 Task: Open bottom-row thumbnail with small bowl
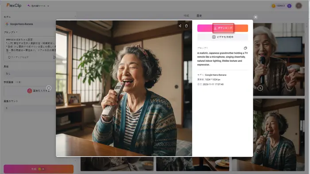pos(117,164)
